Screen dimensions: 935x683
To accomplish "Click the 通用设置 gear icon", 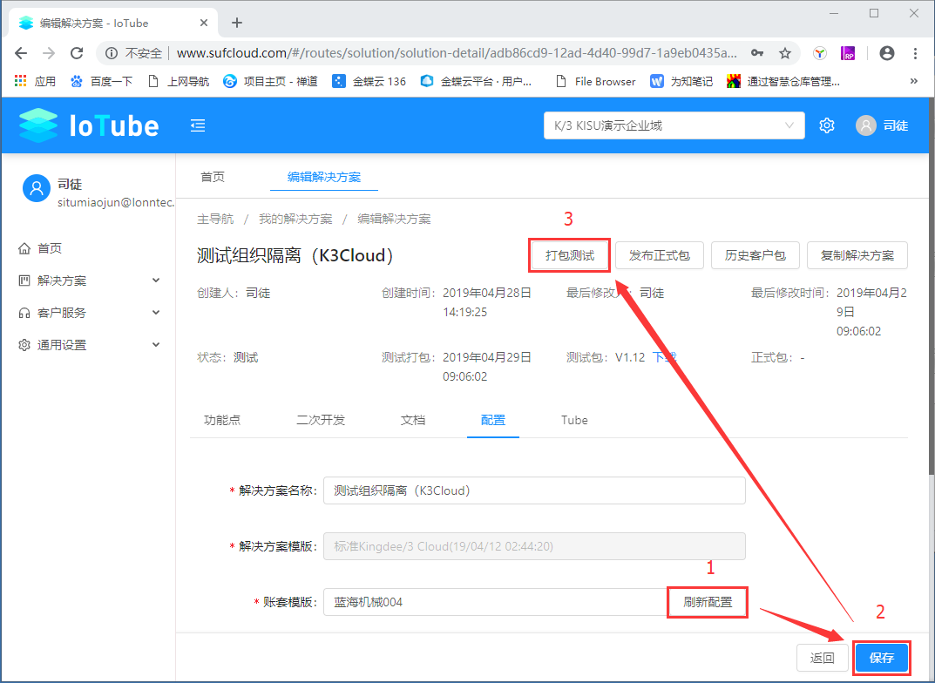I will pyautogui.click(x=24, y=345).
